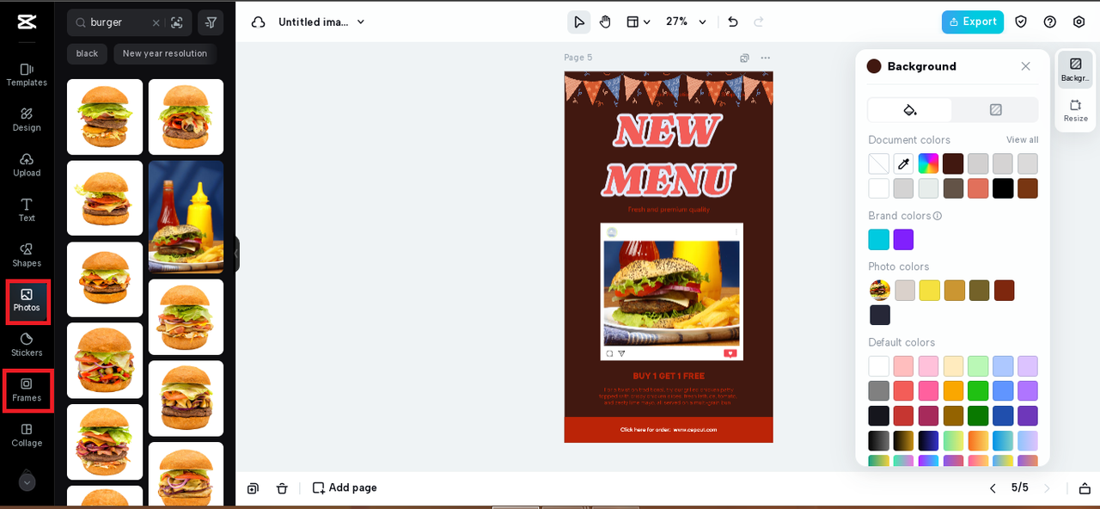Open the rainbow custom color picker
The width and height of the screenshot is (1100, 509).
928,163
